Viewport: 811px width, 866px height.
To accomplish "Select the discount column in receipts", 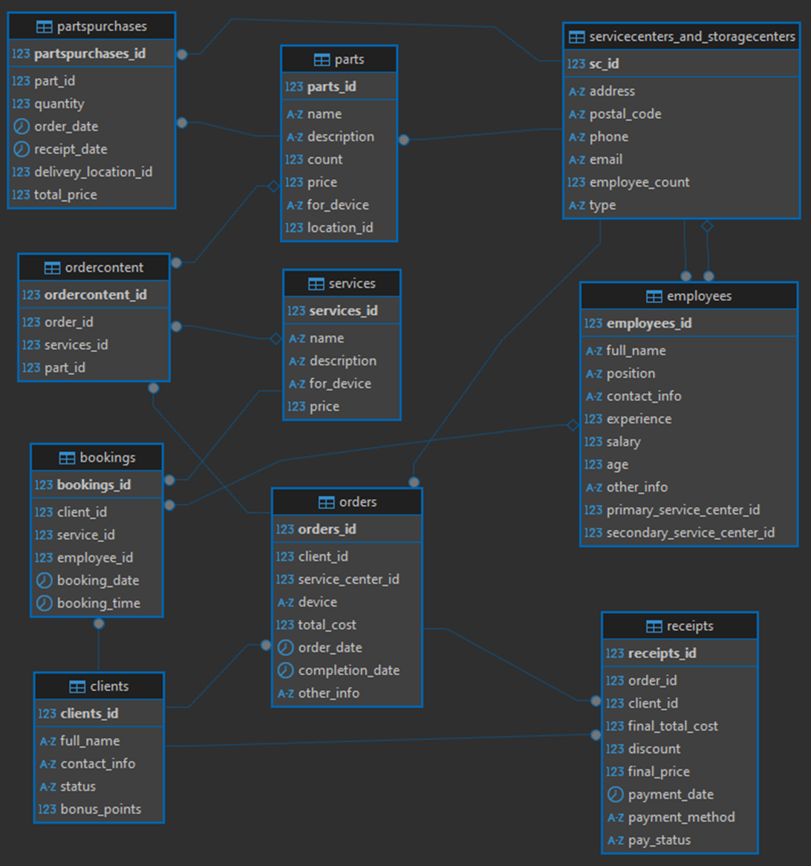I will pos(680,749).
